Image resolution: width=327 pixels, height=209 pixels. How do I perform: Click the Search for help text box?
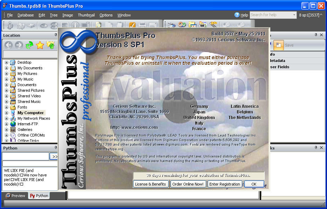point(271,15)
